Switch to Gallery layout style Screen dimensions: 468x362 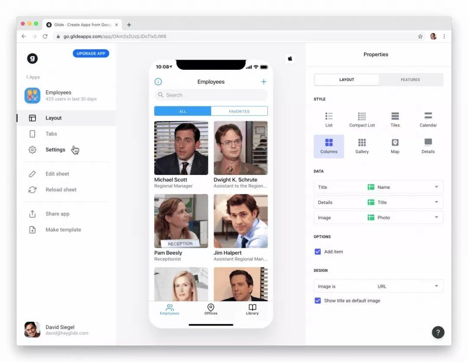[362, 146]
